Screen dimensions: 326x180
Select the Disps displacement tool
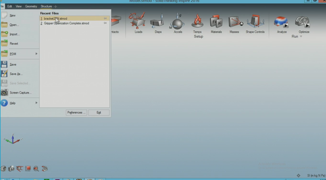[158, 23]
